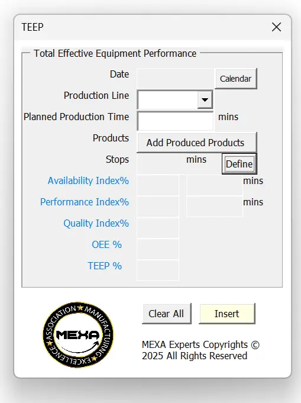Click the Performance Index mins box

click(215, 207)
